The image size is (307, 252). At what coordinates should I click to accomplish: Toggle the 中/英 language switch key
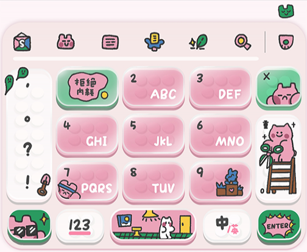click(227, 226)
